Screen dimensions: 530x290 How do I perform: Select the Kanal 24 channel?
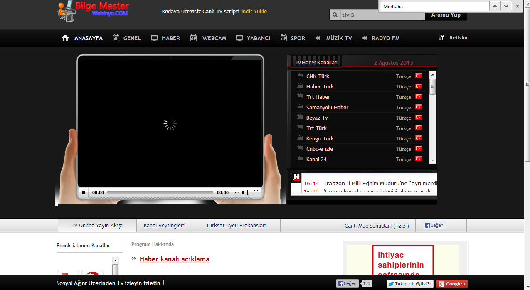[x=316, y=159]
